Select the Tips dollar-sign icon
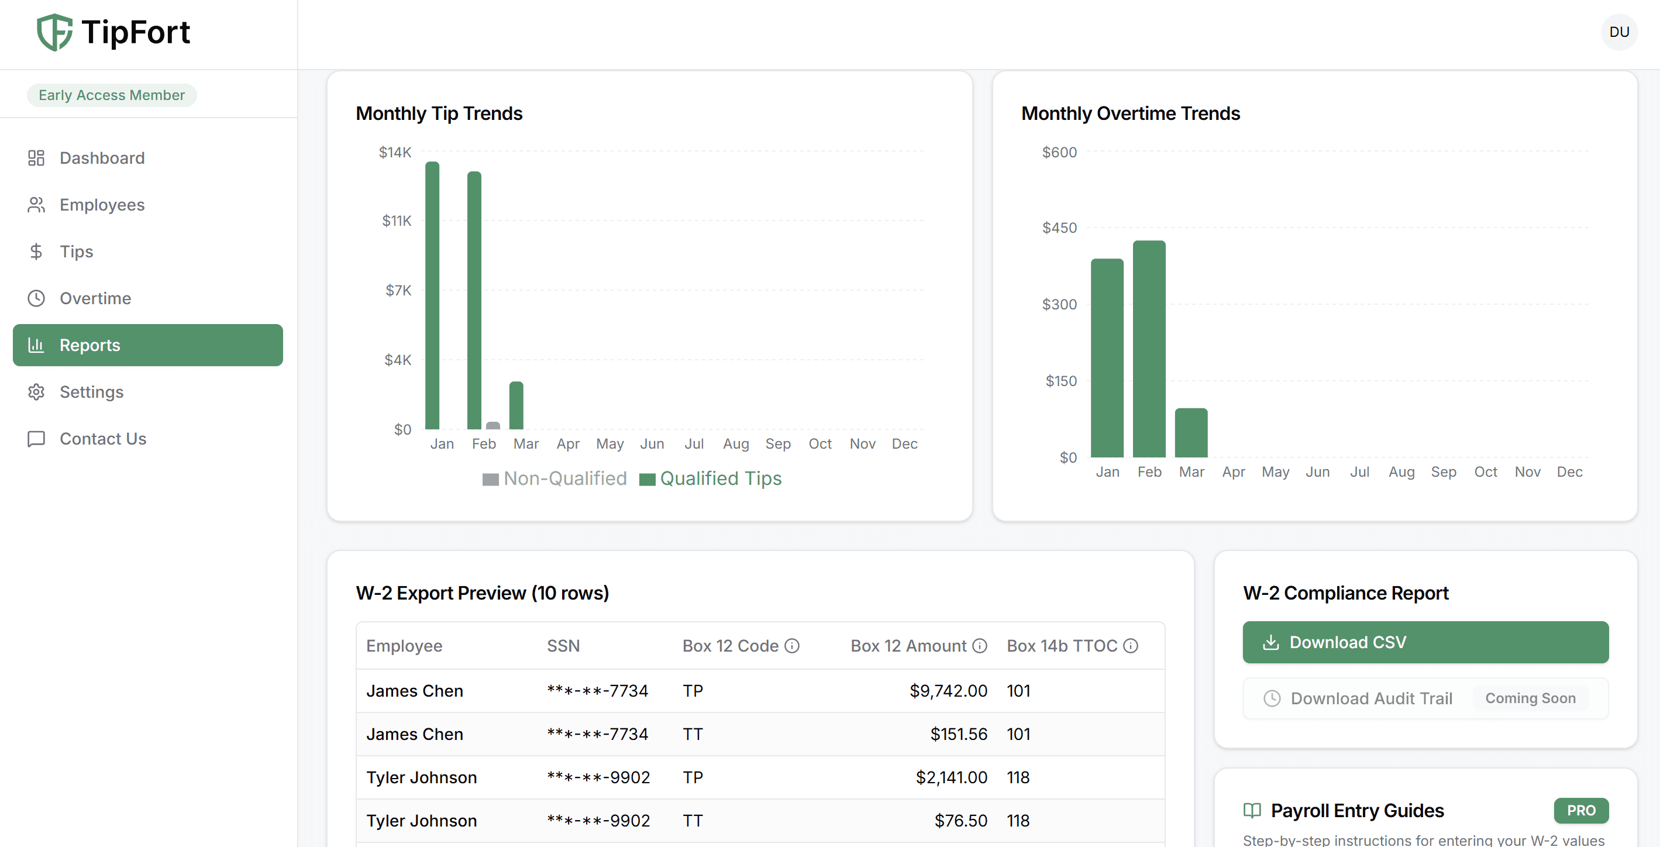Viewport: 1660px width, 847px height. point(36,252)
